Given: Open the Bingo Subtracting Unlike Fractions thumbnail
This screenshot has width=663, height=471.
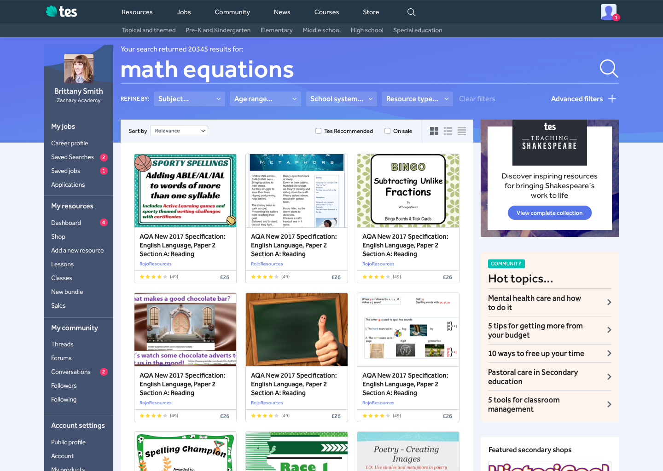Looking at the screenshot, I should pyautogui.click(x=408, y=191).
